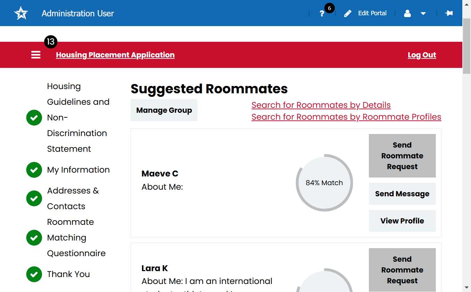View Profile of Maeve C
Viewport: 471px width, 292px height.
(402, 221)
